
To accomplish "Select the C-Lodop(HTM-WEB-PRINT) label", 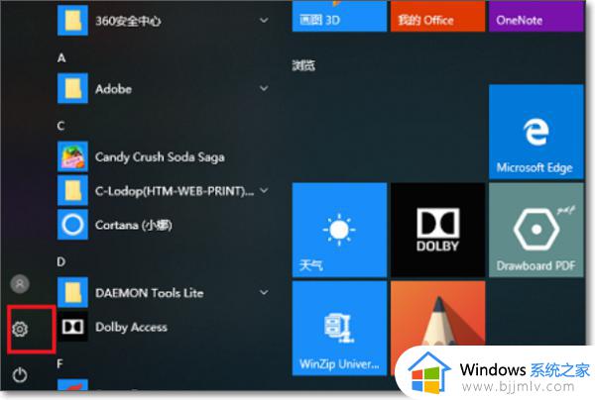I will pos(175,191).
